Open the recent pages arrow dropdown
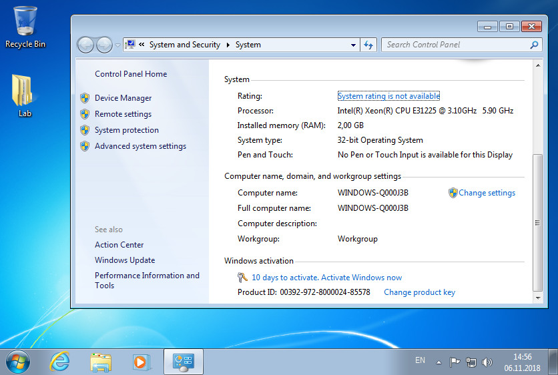This screenshot has height=375, width=558. (x=117, y=45)
